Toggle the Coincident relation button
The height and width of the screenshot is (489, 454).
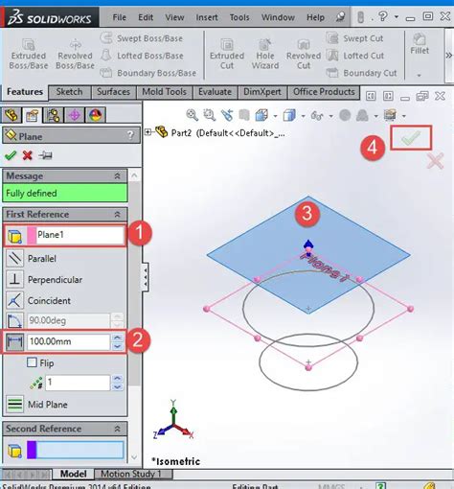click(x=14, y=300)
